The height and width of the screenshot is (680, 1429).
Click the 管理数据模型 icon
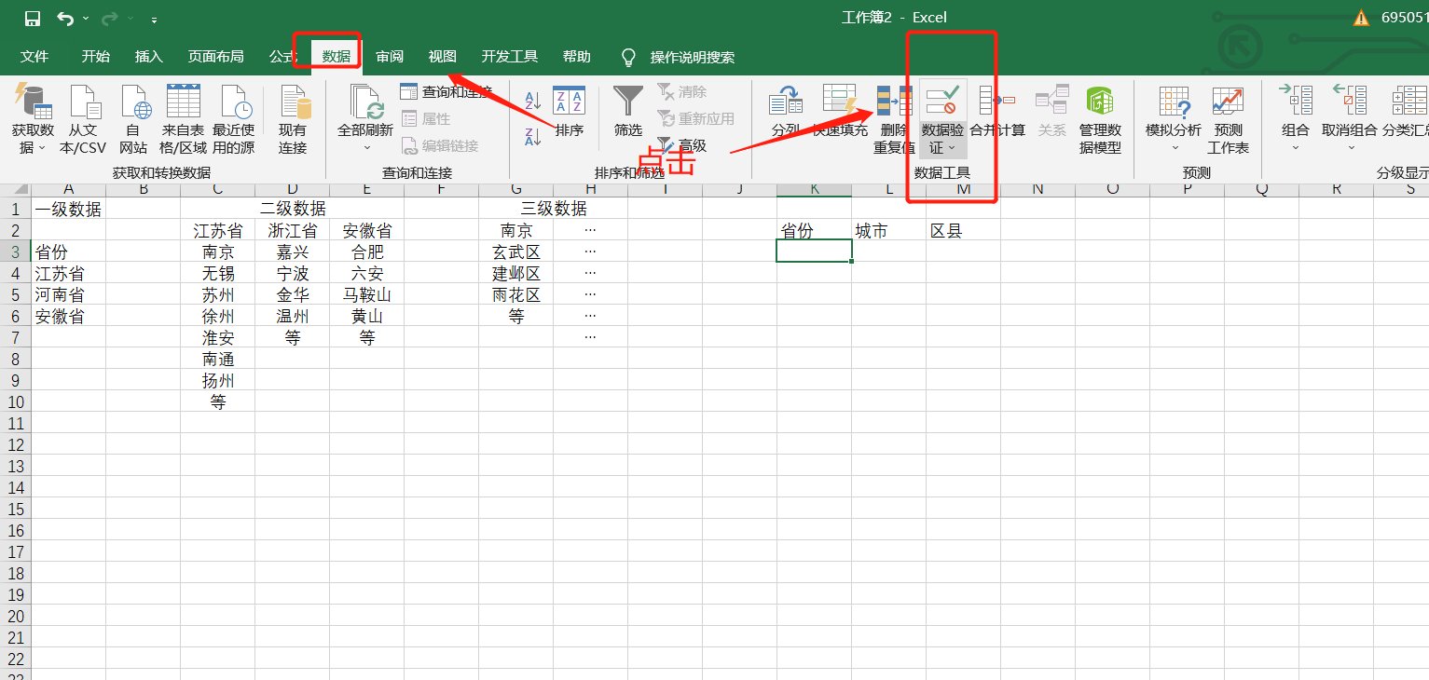click(1100, 118)
